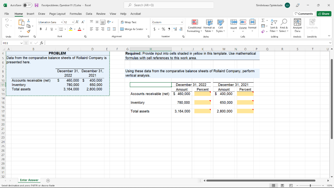This screenshot has width=334, height=188.
Task: Click the Merge & Center command
Action: [134, 29]
